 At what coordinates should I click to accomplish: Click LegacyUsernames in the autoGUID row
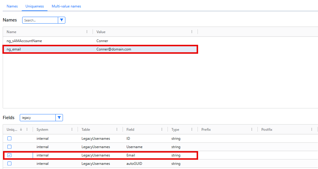(96, 164)
